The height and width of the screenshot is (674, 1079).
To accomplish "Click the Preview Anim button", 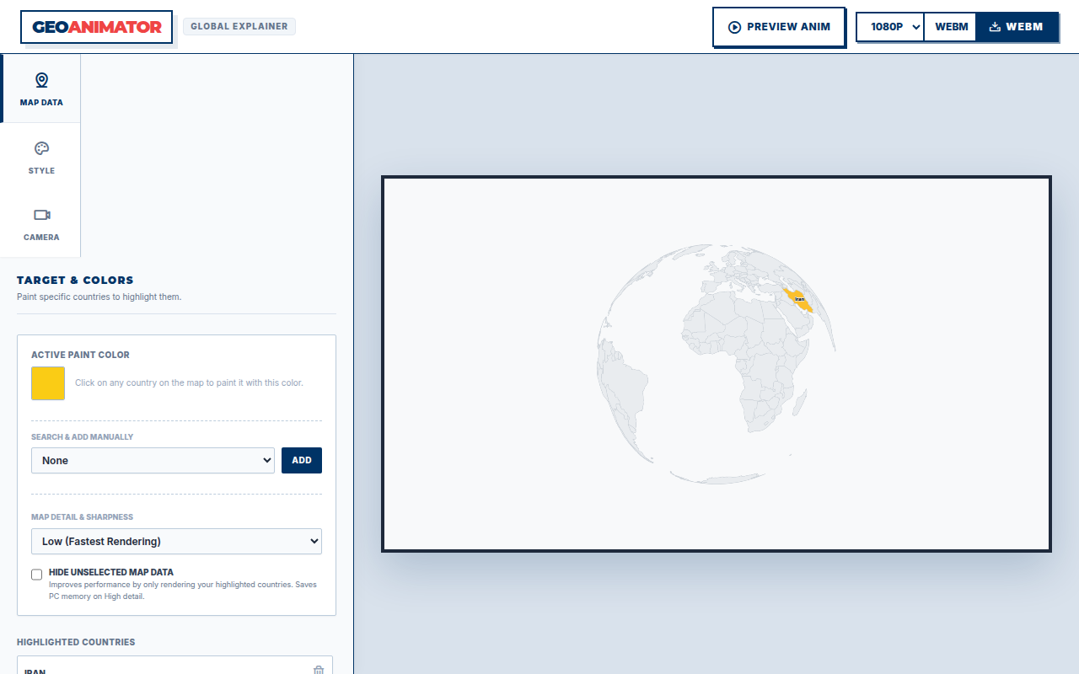I will [x=779, y=27].
